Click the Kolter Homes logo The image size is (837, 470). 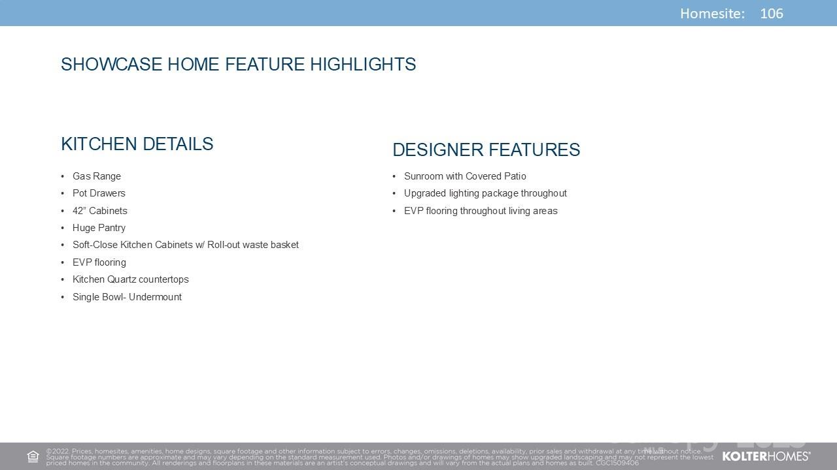(x=766, y=456)
